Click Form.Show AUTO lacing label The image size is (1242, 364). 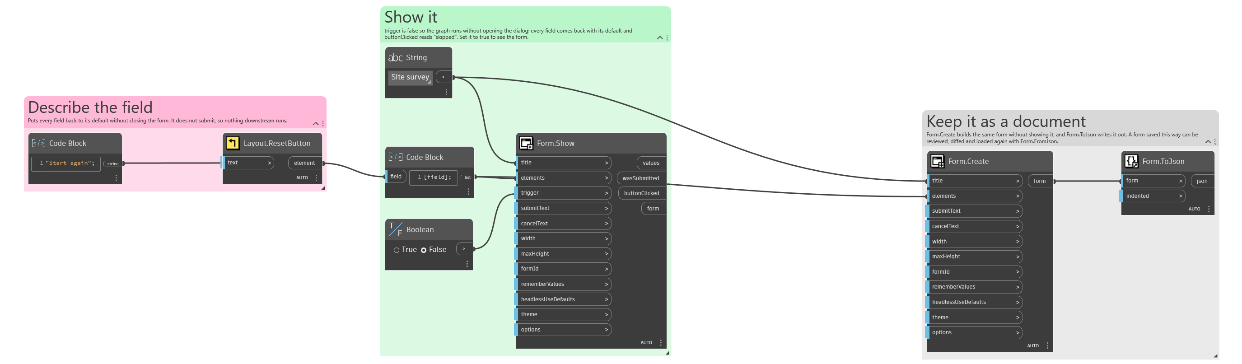tap(646, 343)
